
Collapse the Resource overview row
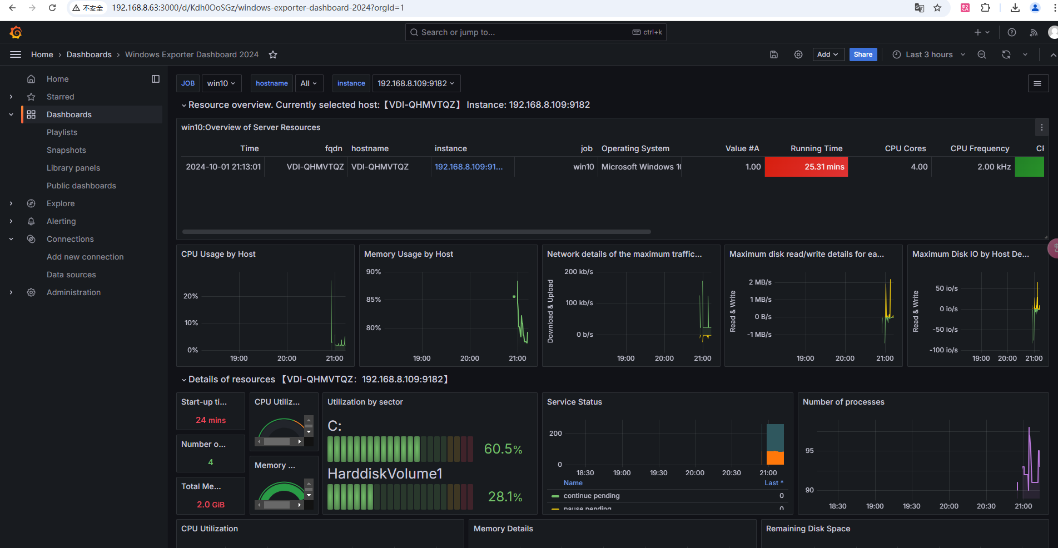pyautogui.click(x=183, y=105)
